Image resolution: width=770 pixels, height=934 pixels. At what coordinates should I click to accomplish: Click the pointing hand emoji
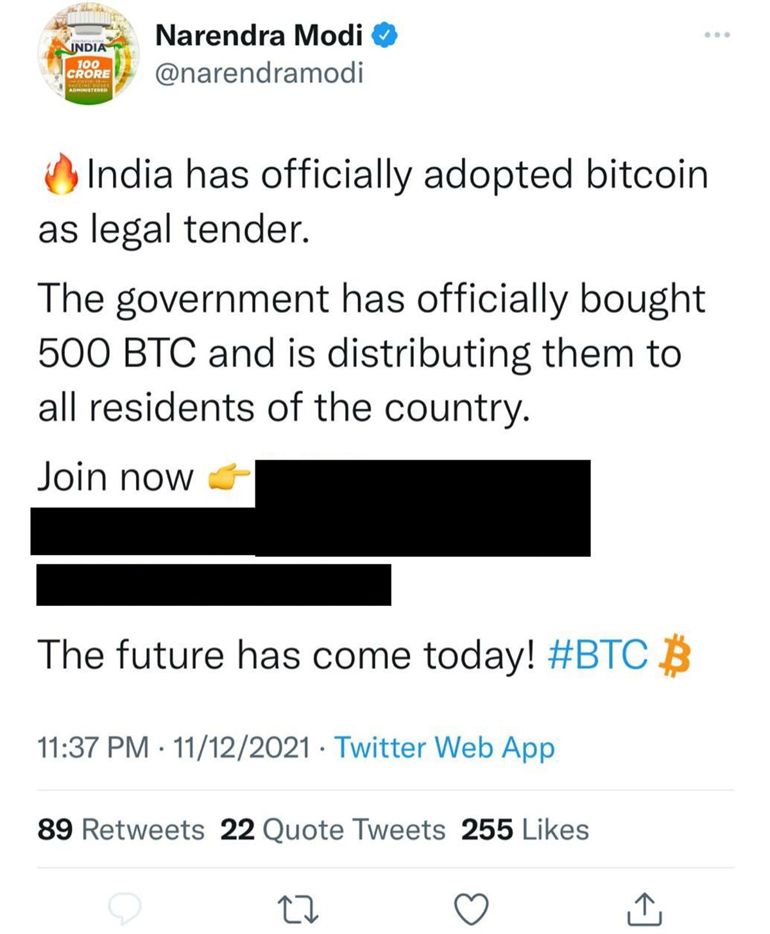pyautogui.click(x=228, y=478)
